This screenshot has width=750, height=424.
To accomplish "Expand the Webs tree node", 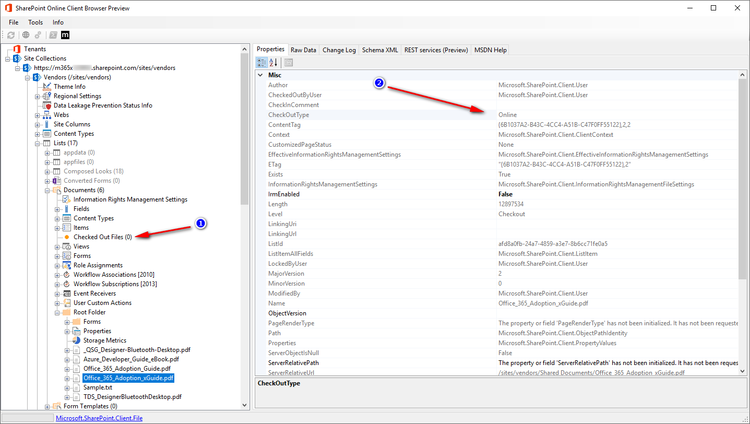I will [x=38, y=115].
